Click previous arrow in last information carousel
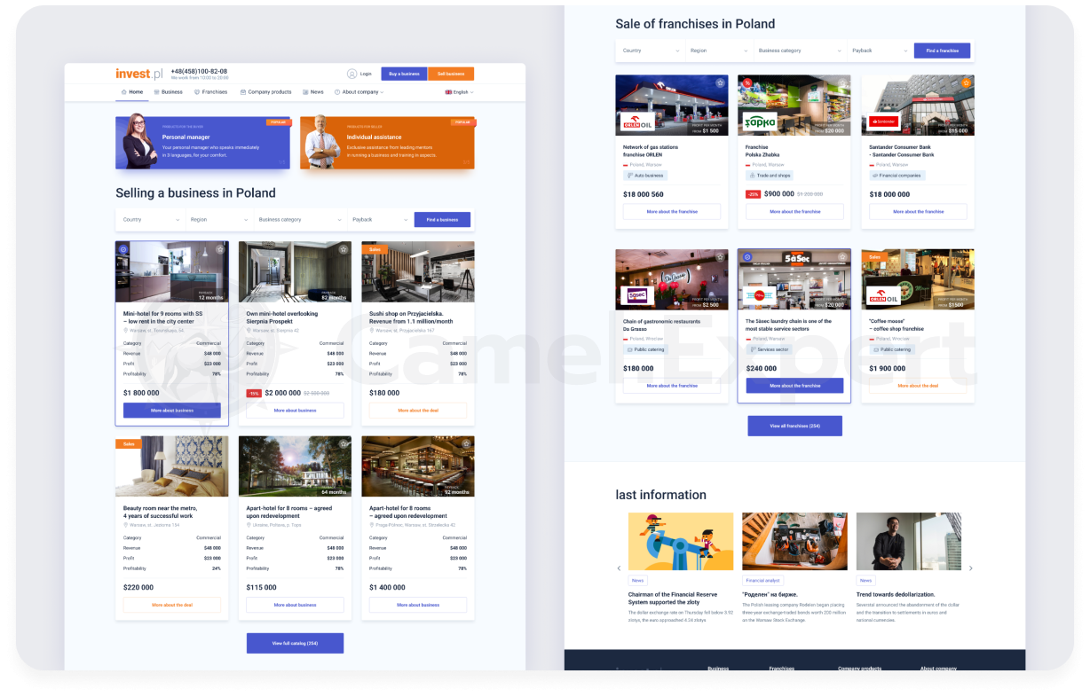 pos(619,568)
